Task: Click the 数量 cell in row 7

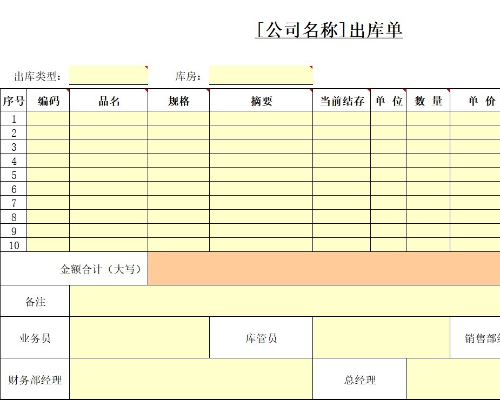Action: click(x=426, y=203)
